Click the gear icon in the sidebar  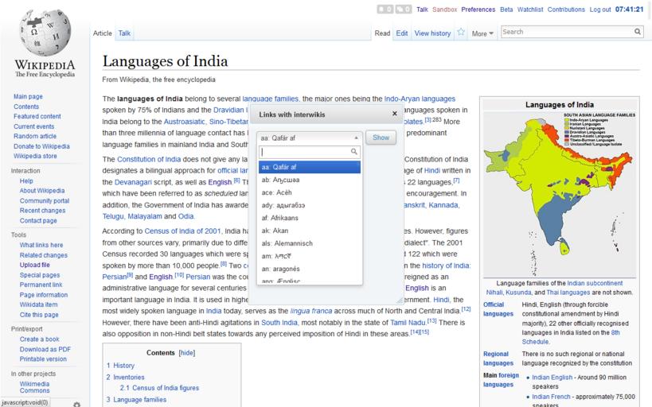click(x=76, y=404)
